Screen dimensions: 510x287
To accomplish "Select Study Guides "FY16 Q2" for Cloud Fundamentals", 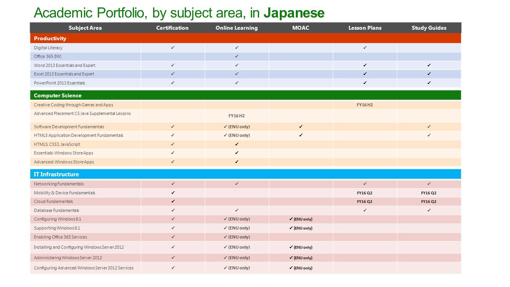I will point(429,202).
